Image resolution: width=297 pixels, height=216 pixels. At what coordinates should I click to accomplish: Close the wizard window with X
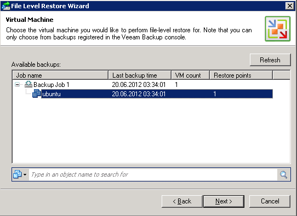pyautogui.click(x=290, y=6)
